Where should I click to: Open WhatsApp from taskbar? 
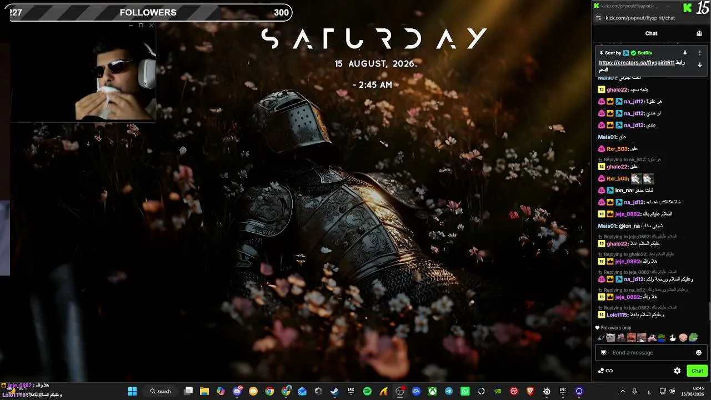(465, 391)
